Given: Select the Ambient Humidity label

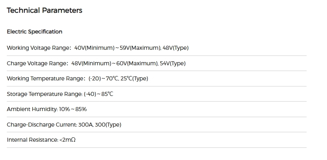Looking at the screenshot, I should (32, 109).
